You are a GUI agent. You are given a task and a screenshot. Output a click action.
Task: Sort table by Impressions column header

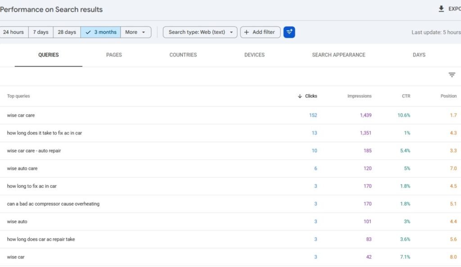[x=359, y=96]
